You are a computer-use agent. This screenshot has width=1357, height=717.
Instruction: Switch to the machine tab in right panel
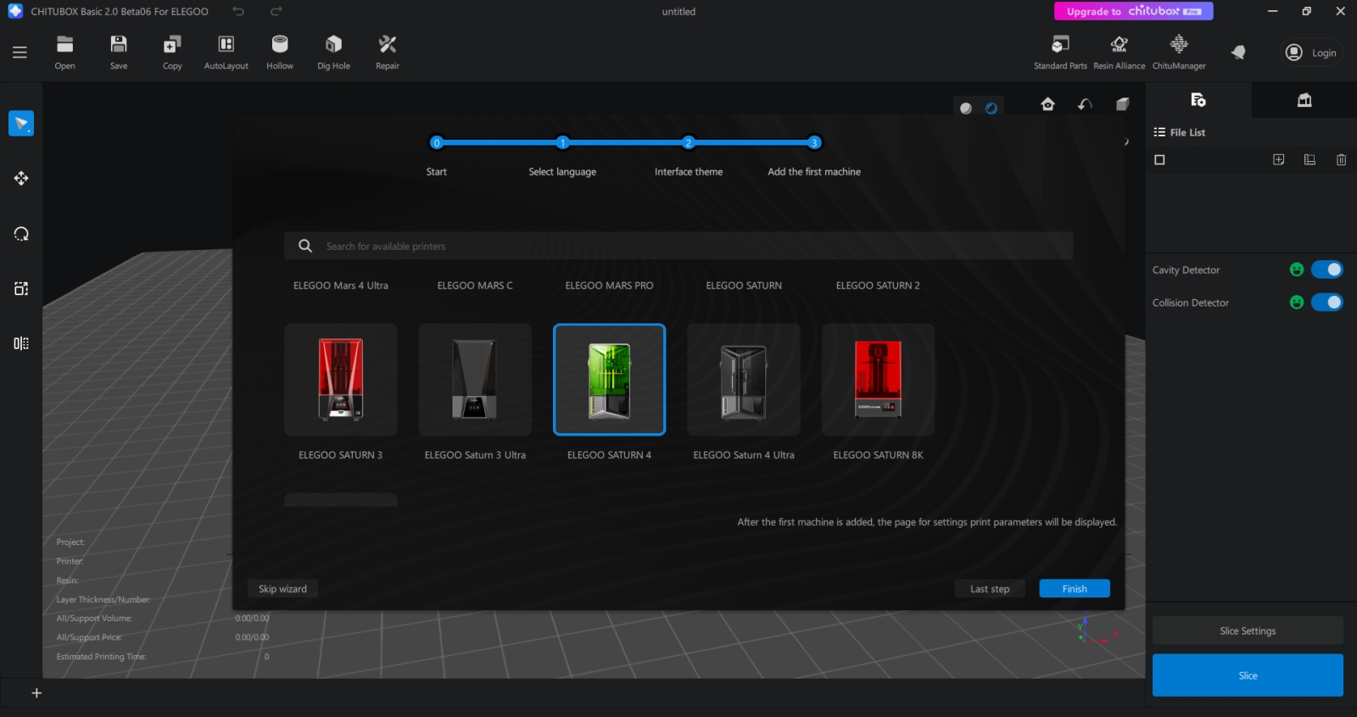(x=1304, y=100)
